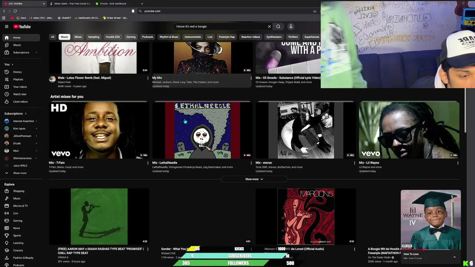Viewport: 475px width, 267px height.
Task: Open Fashion & Beauty under Explore
Action: tap(22, 258)
